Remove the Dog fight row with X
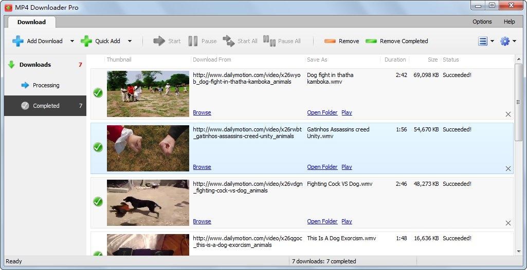527x270 pixels. 508,114
